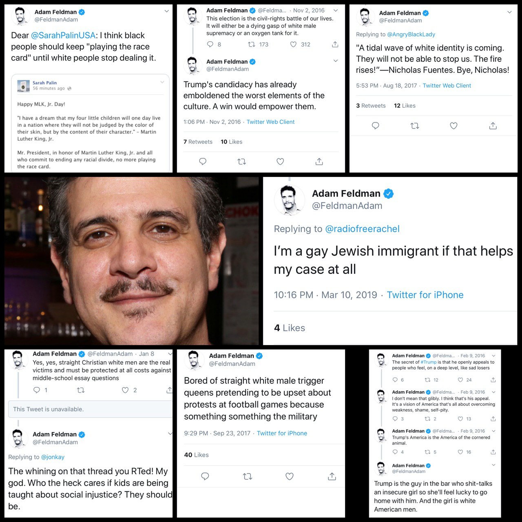Open the @AngryBlackLady reply mention
Screen dimensions: 522x522
(411, 34)
